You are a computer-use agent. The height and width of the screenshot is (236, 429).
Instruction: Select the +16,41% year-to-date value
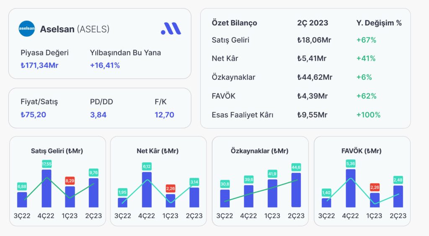coord(105,65)
